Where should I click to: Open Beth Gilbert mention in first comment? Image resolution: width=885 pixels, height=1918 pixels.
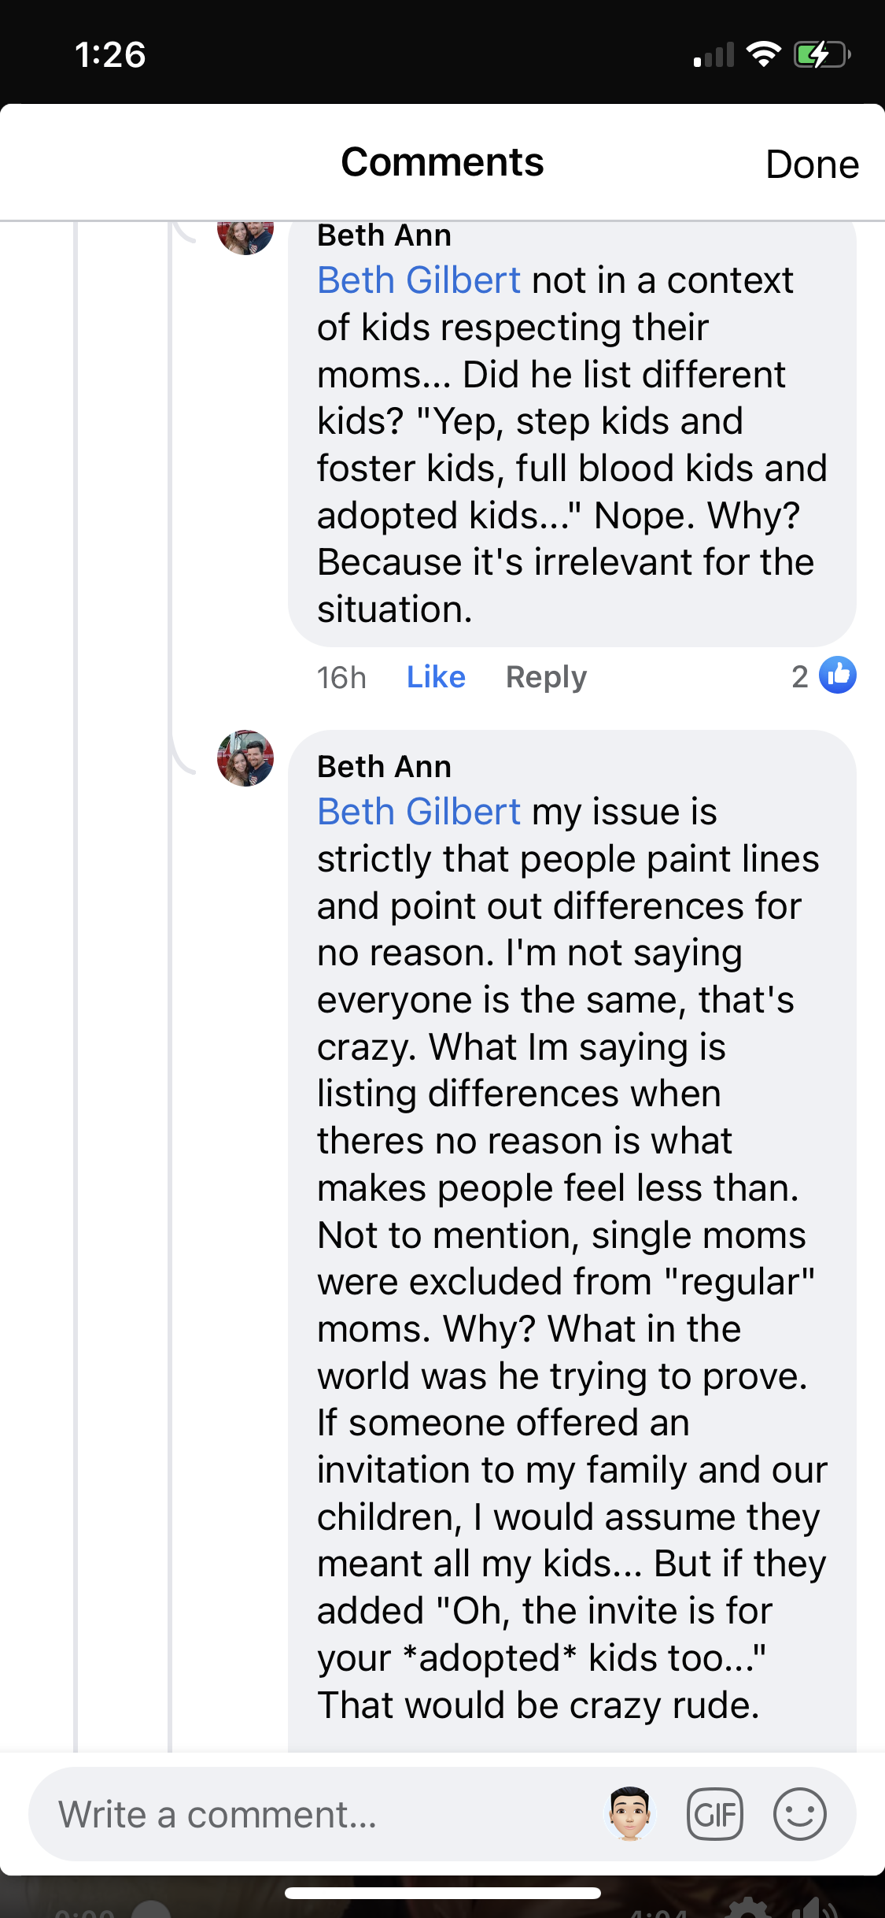coord(419,280)
